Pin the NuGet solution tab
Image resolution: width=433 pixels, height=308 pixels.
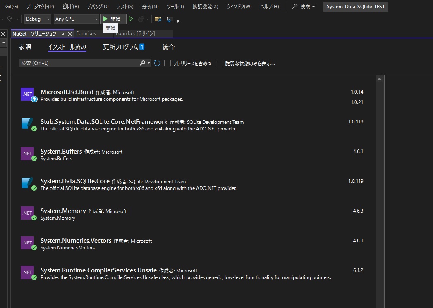coord(62,33)
